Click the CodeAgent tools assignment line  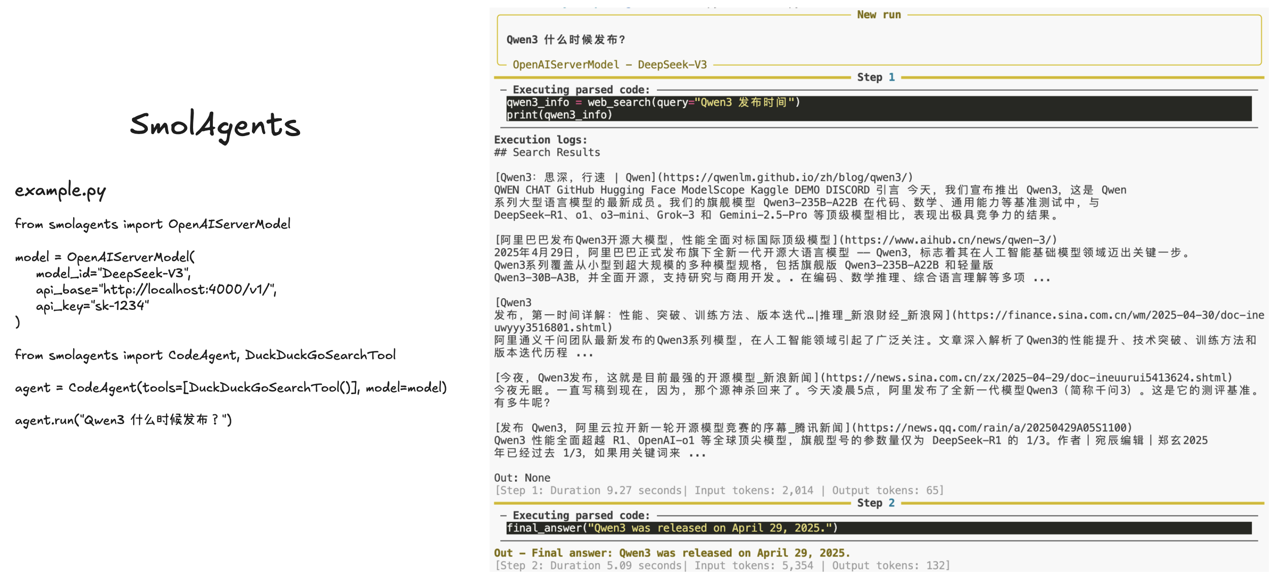coord(231,388)
